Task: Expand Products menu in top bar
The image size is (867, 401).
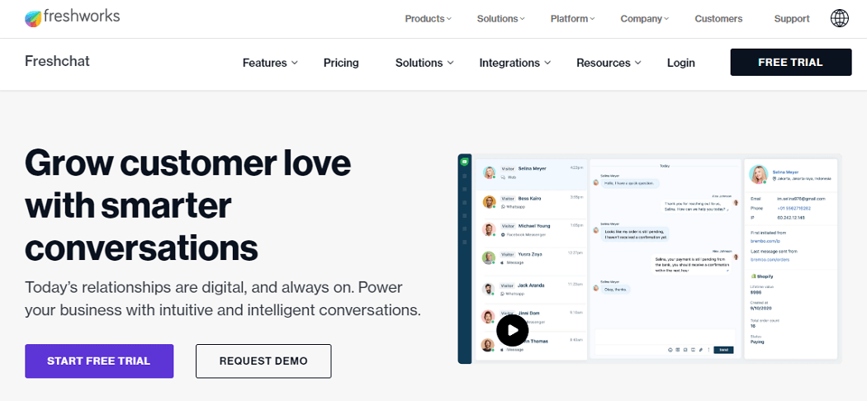Action: (428, 19)
